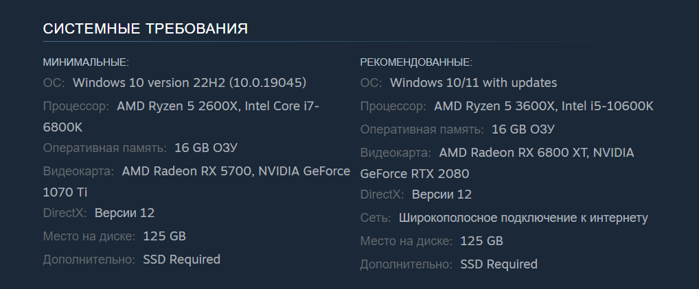Click the recommended 16 GB ОЗУ value
Screen dimensions: 699x289
pos(523,129)
